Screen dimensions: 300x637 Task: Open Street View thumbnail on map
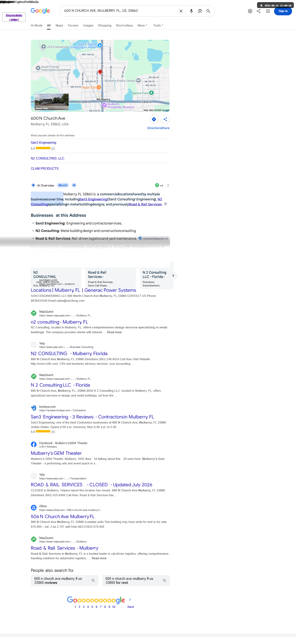coord(52,102)
